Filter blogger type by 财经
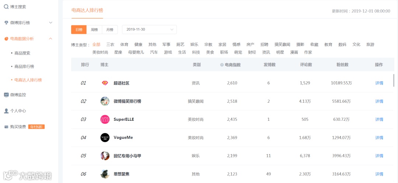The image size is (398, 183). pyautogui.click(x=252, y=52)
